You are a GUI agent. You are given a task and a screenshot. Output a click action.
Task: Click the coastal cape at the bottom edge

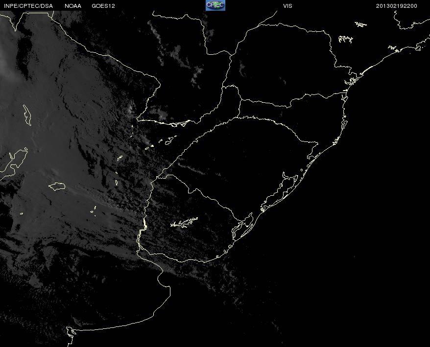pyautogui.click(x=71, y=336)
